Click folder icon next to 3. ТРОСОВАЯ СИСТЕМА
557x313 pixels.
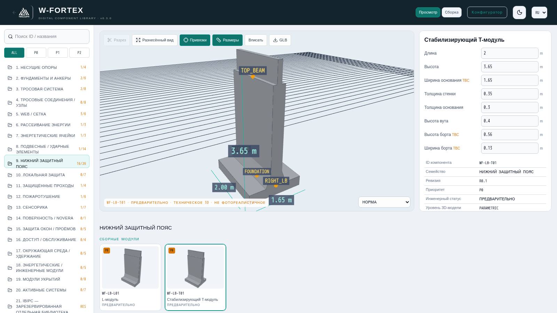(10, 89)
